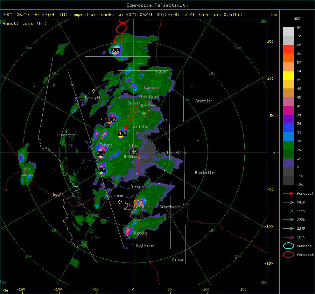Screen dimensions: 315x294
Task: Click the cyan 'current' ellipse legend icon
Action: 288,246
